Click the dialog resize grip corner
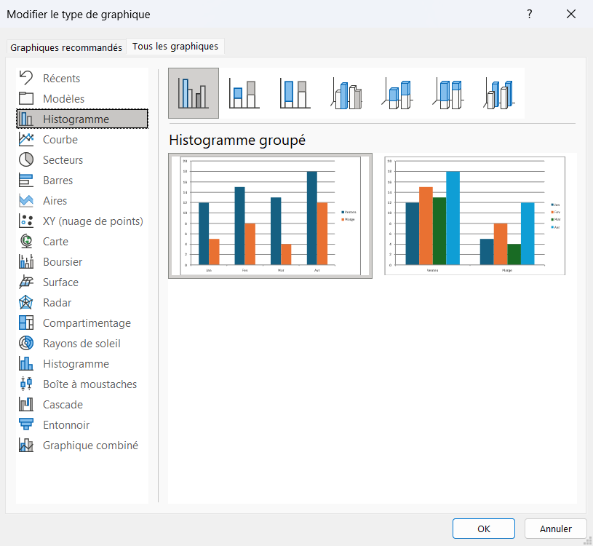This screenshot has height=546, width=593. pos(589,542)
